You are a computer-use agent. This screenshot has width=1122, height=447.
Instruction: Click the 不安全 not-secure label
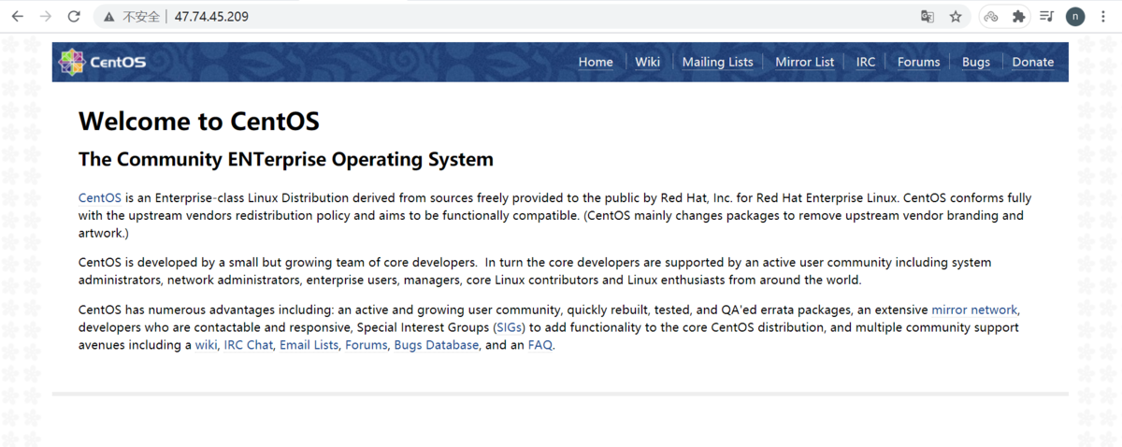tap(139, 17)
